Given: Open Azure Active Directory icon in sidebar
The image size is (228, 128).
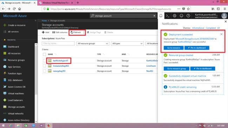Looking at the screenshot, I should 5,120.
